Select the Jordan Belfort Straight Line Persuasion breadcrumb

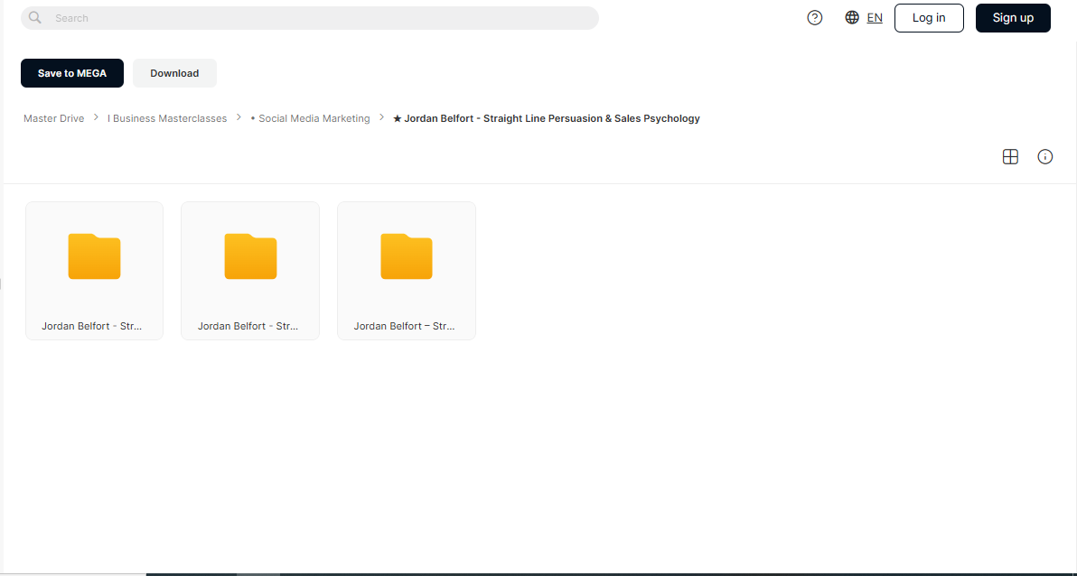546,118
